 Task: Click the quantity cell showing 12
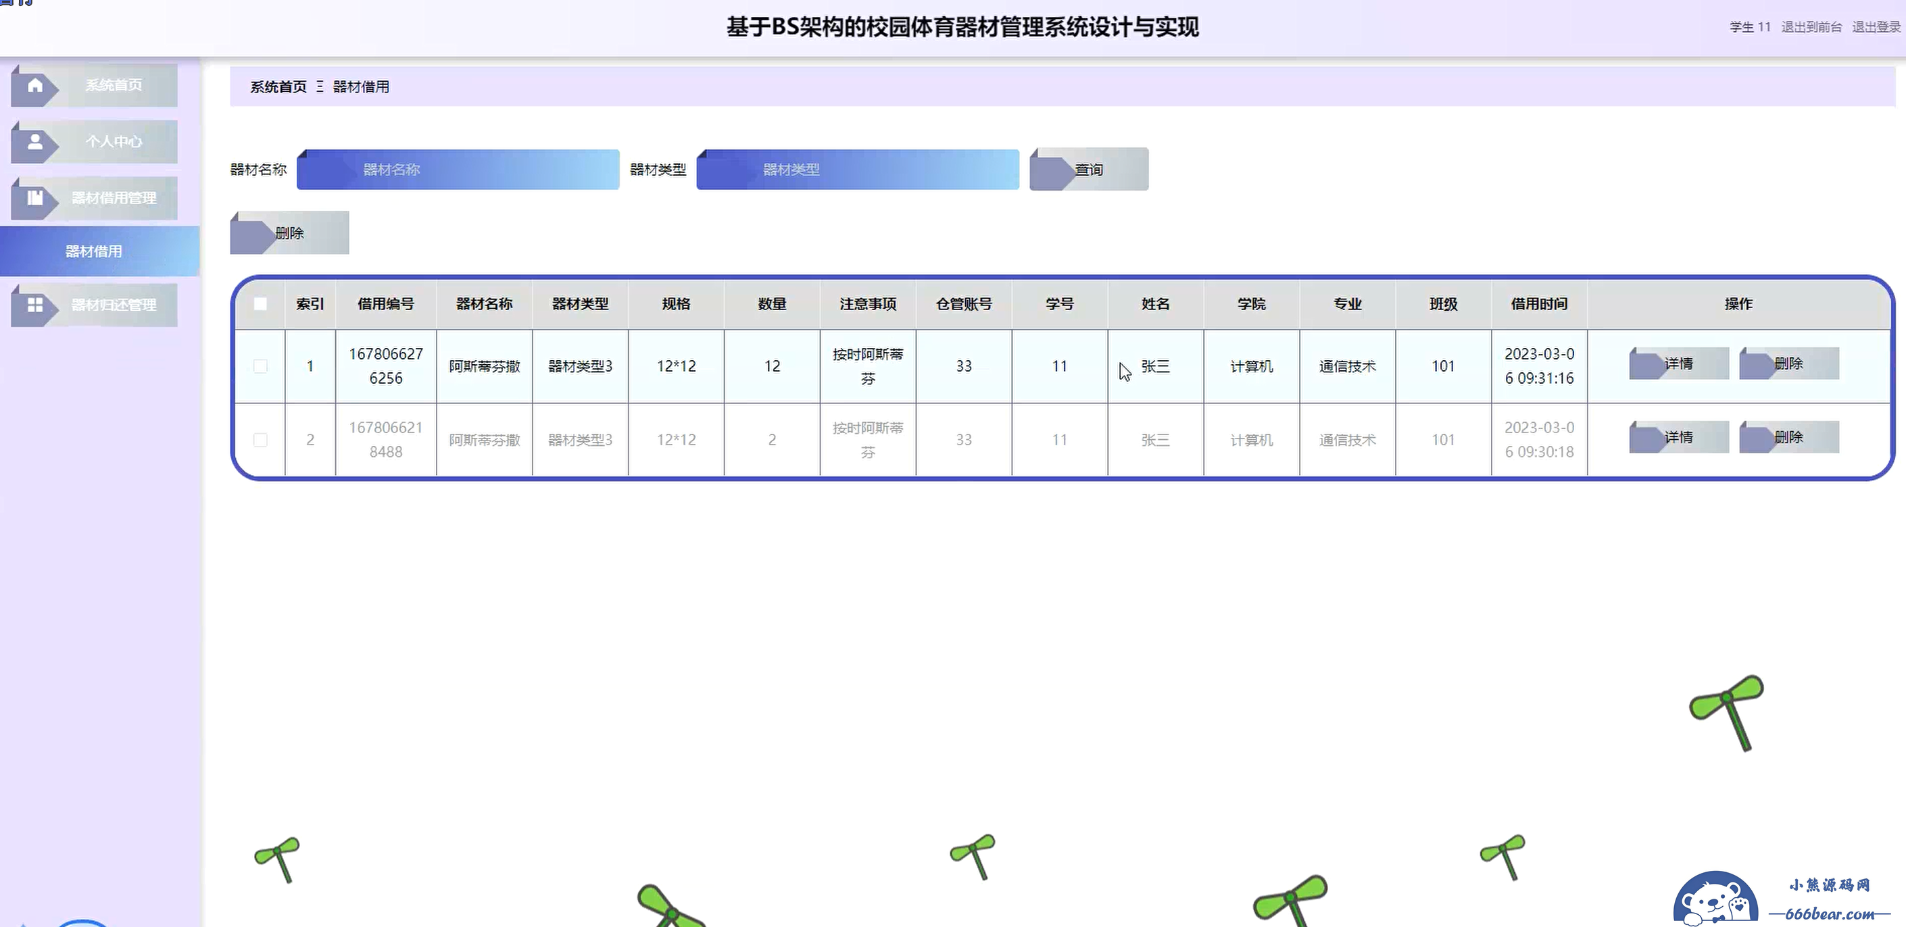tap(773, 366)
